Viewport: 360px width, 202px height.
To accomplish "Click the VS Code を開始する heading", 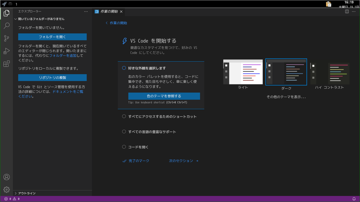I will click(x=153, y=41).
